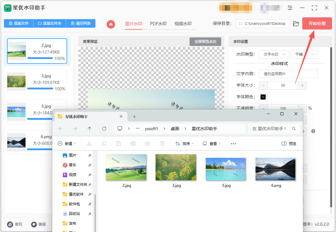The width and height of the screenshot is (336, 232).
Task: Click the 全屏预览水印 button
Action: coord(205,42)
